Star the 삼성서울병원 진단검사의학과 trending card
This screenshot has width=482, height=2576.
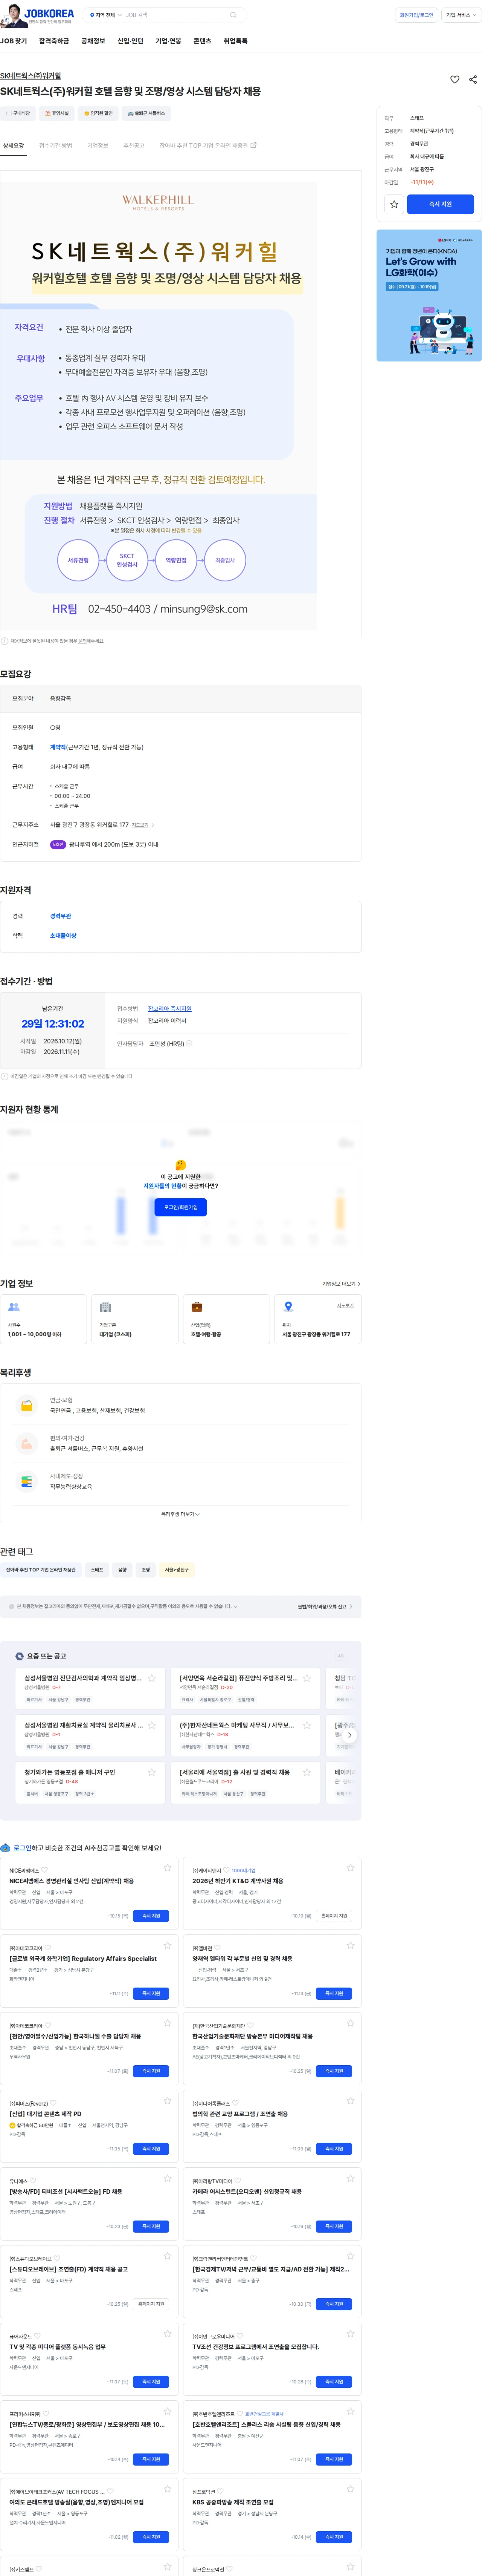pos(152,1678)
